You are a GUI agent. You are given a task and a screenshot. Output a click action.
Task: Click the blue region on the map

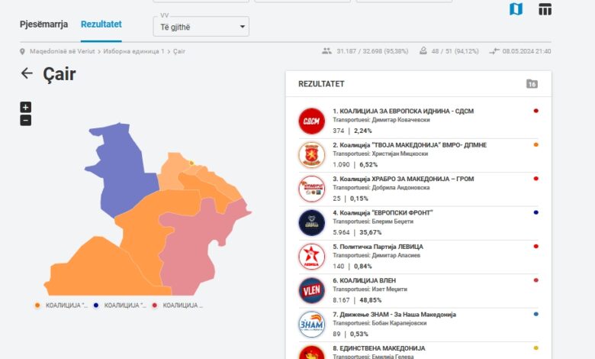click(x=126, y=168)
